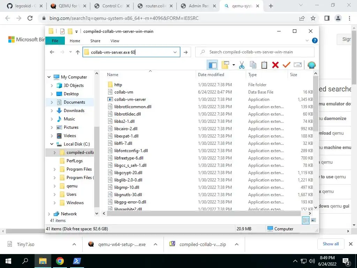Expand the Network tree node

(49, 214)
